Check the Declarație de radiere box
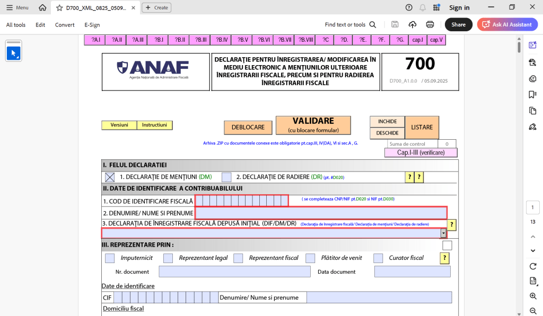 [226, 177]
